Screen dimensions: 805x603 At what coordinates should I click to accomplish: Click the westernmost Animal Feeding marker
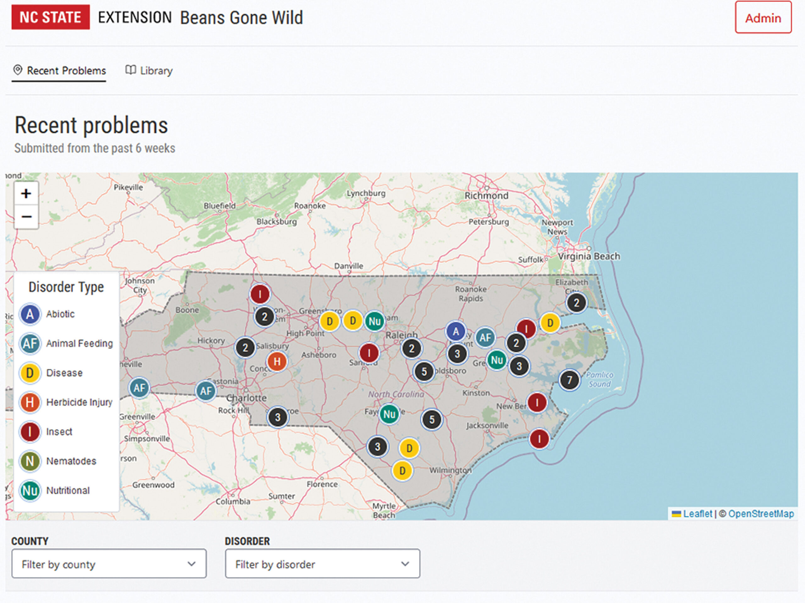click(139, 388)
